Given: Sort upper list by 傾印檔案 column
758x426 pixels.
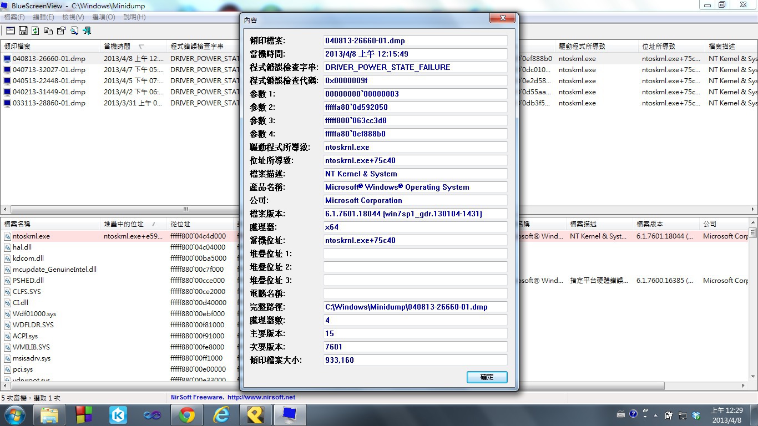Looking at the screenshot, I should click(50, 47).
